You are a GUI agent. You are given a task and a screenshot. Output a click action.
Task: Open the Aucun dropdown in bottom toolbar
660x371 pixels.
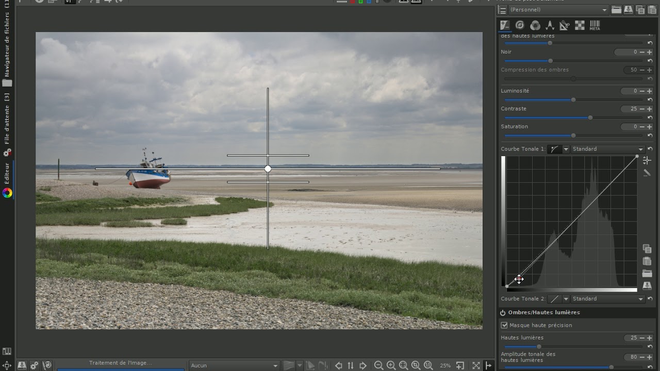234,365
